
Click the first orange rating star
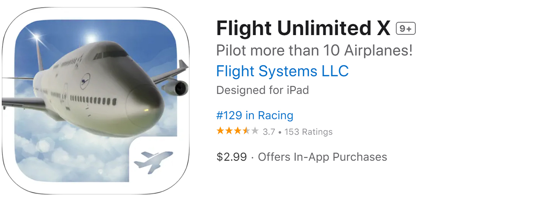220,131
